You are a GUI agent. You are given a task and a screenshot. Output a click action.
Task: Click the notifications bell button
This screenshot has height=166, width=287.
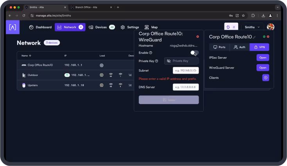point(231,27)
